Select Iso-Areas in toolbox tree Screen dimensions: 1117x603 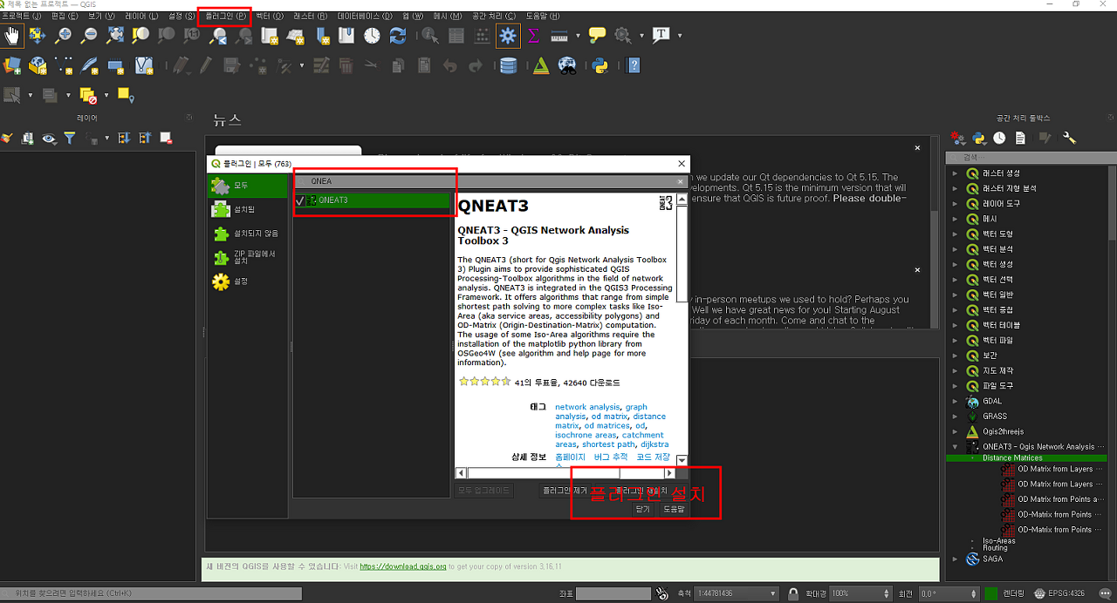[999, 540]
